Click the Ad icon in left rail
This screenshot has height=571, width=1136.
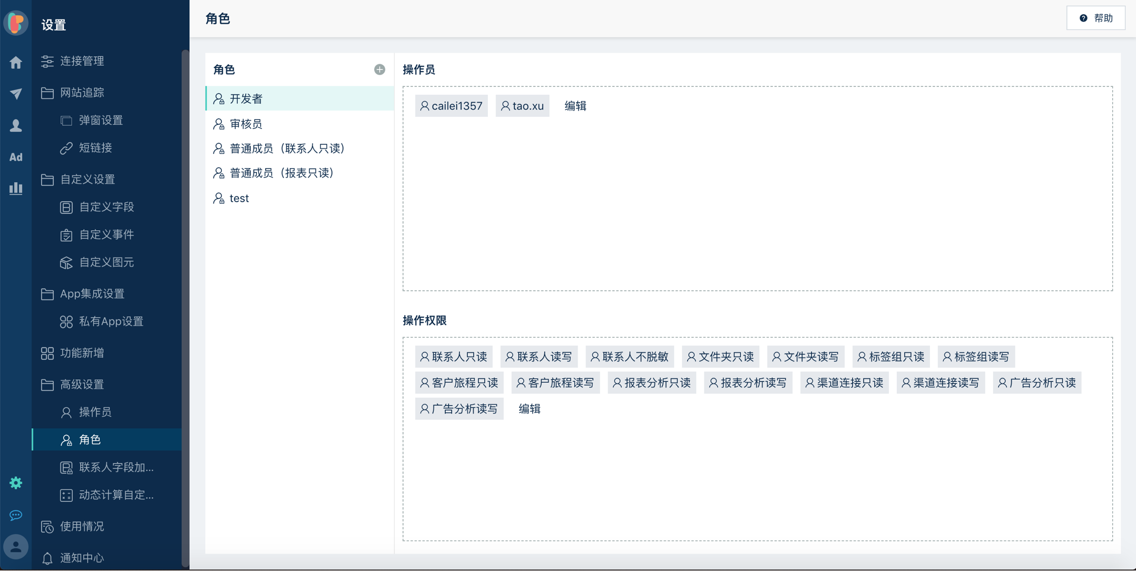point(16,157)
